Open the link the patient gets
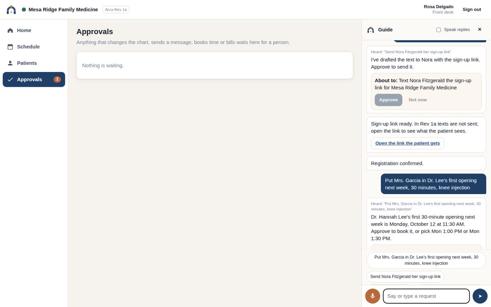This screenshot has width=491, height=307. coord(408,143)
